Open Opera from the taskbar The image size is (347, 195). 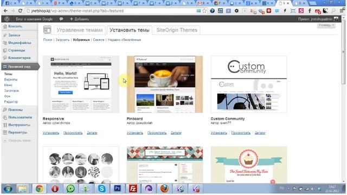click(55, 189)
